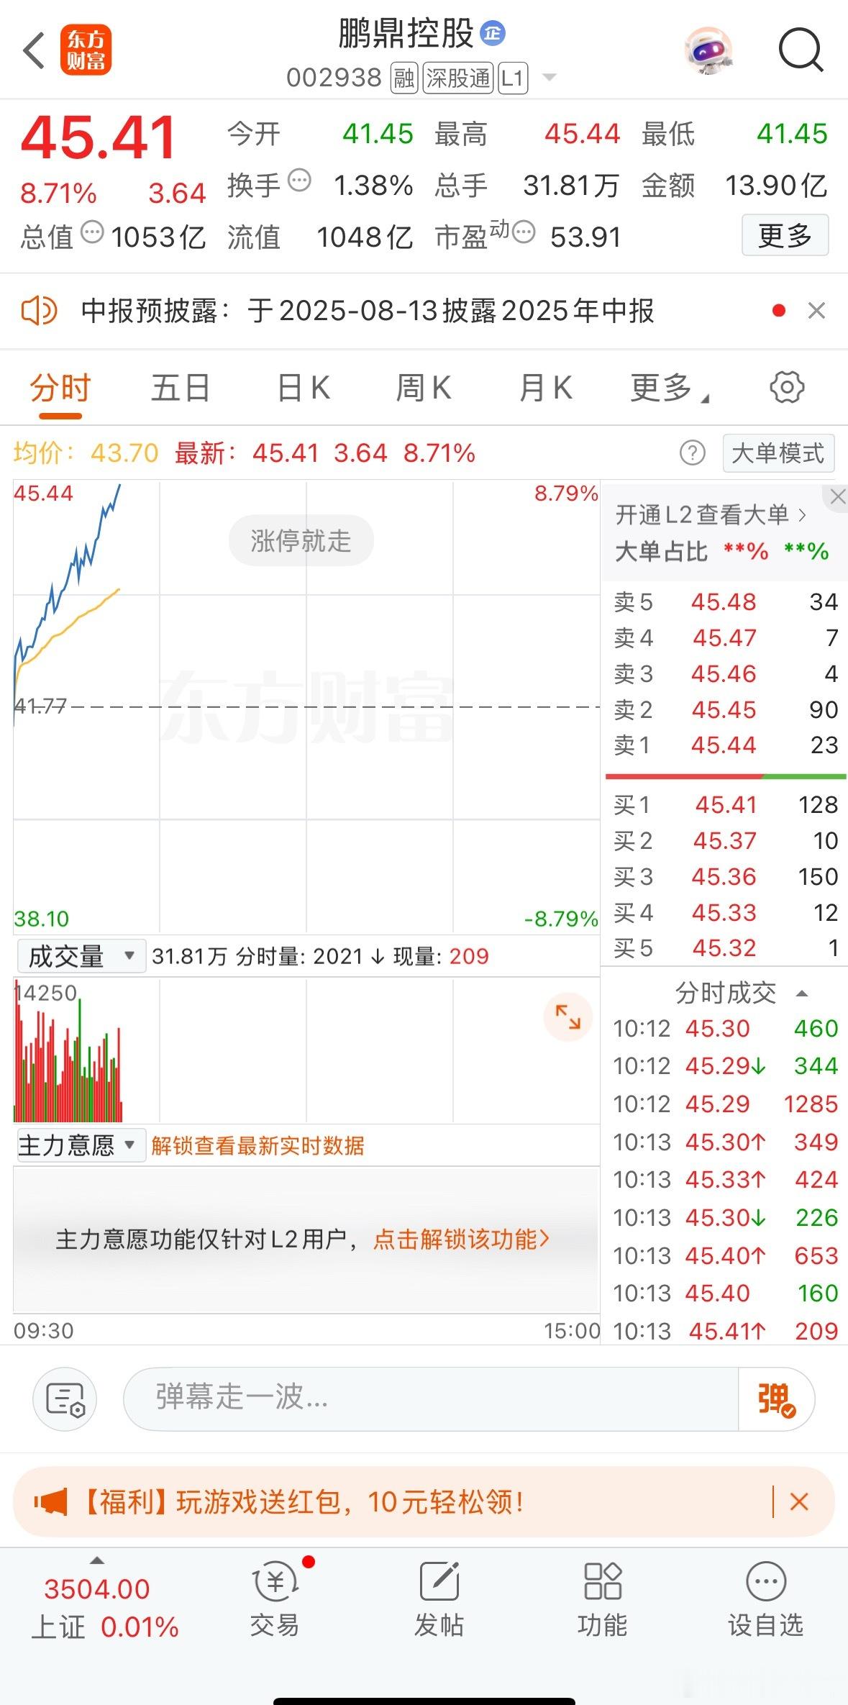Tap the volume bar chart
Screen dimensions: 848x1705
click(306, 1050)
